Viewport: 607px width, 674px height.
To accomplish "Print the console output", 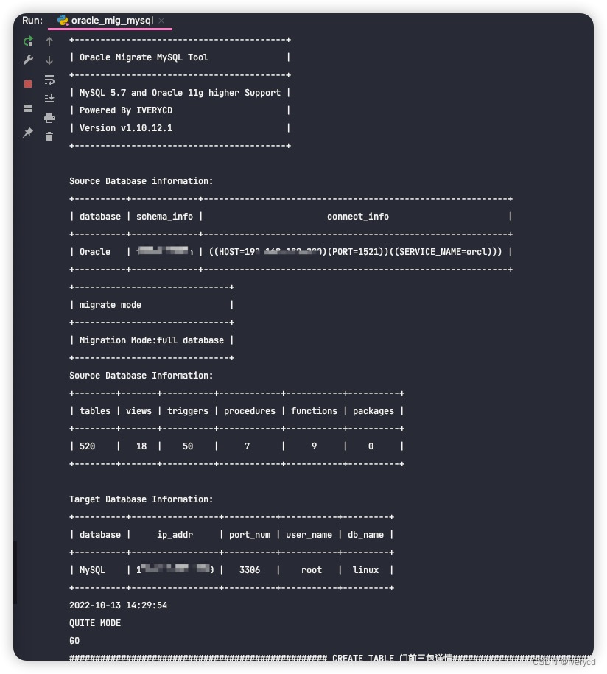I will pos(49,118).
